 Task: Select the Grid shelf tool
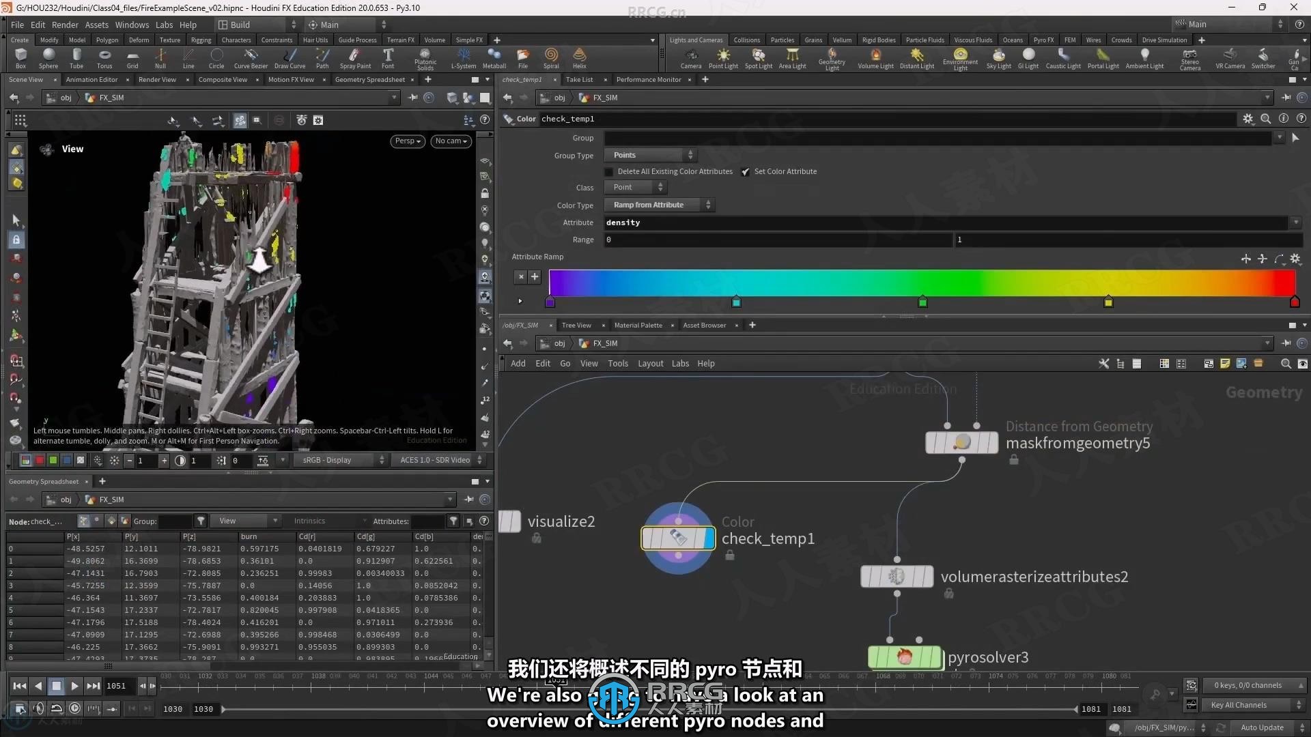tap(132, 59)
